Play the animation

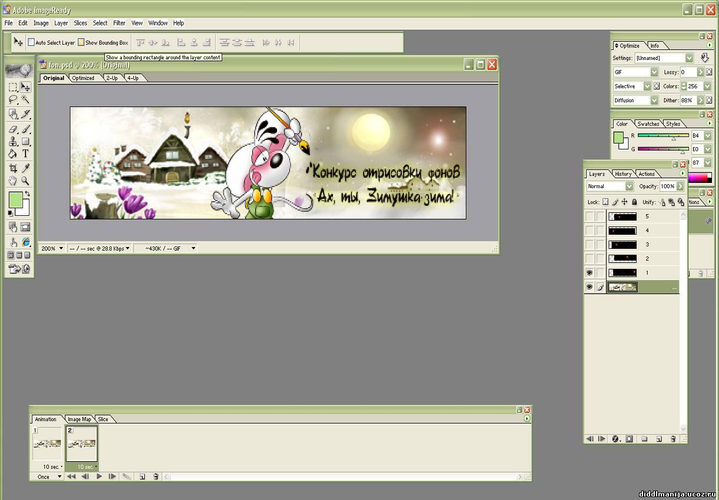(x=99, y=476)
